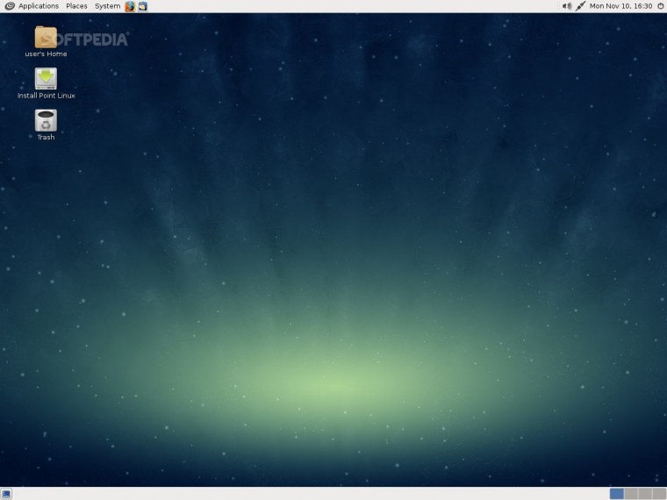Select the Install Point Linux icon

pyautogui.click(x=46, y=79)
